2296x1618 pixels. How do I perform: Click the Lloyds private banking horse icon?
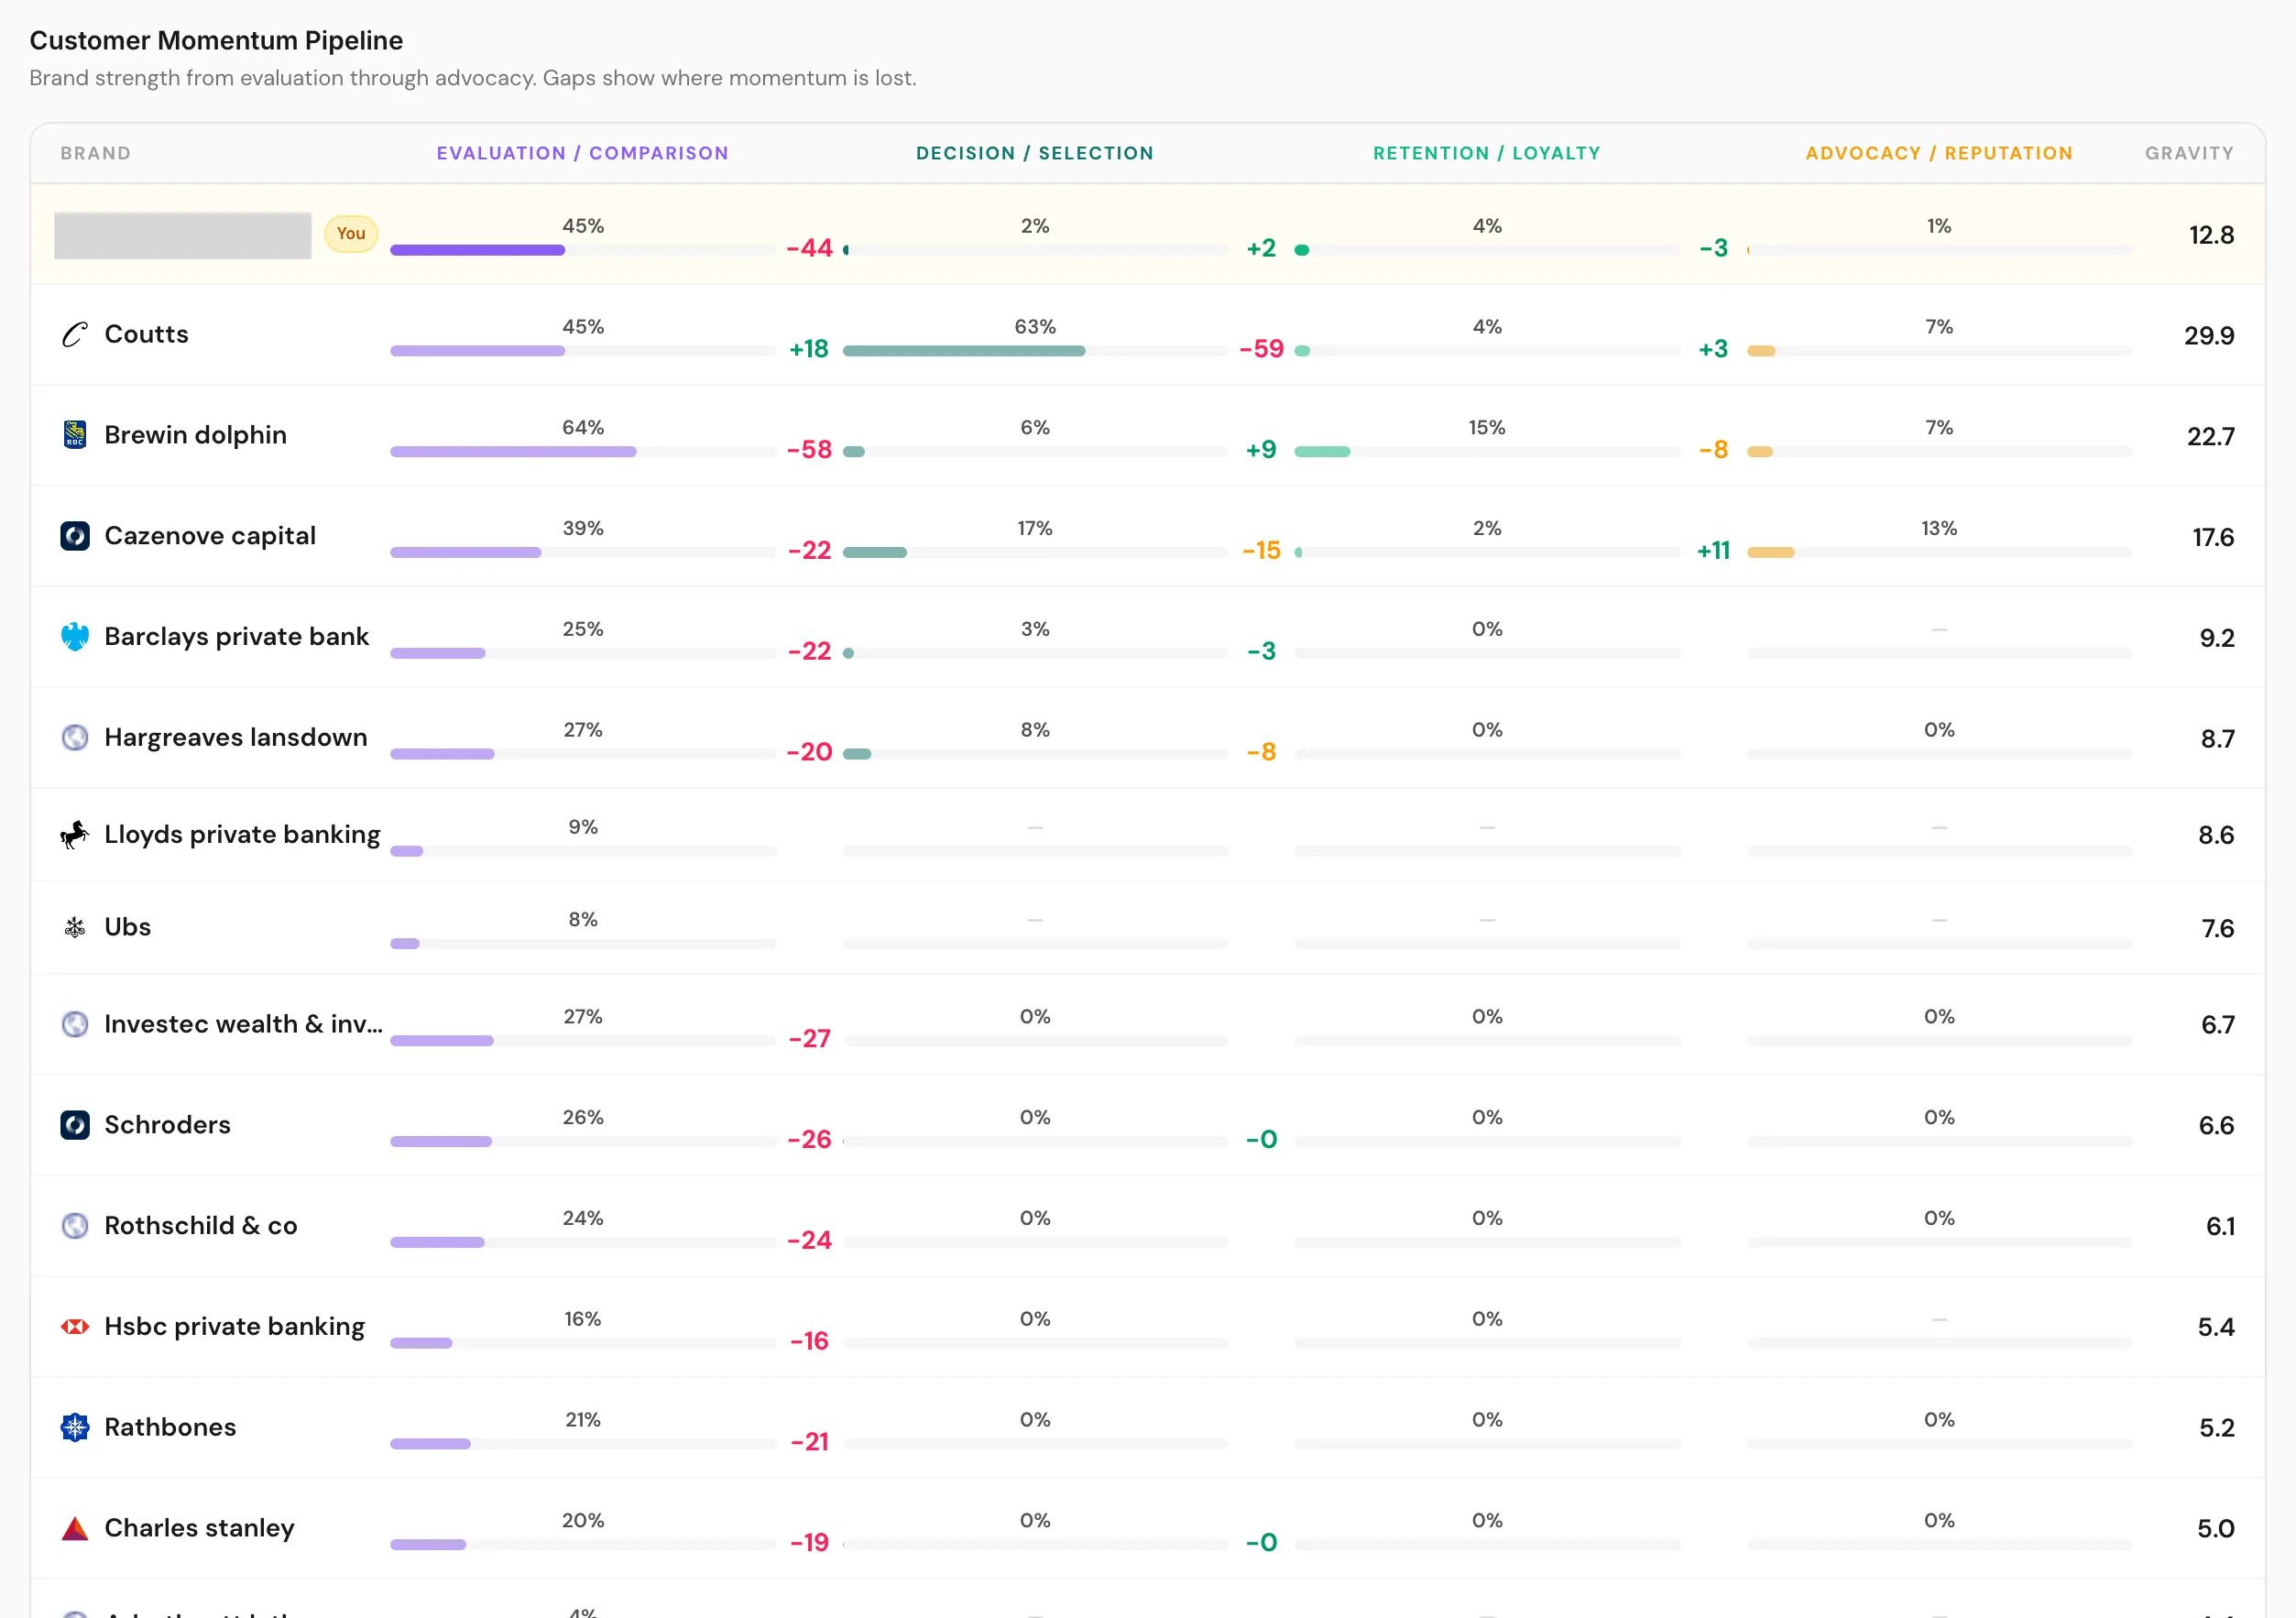[x=75, y=835]
